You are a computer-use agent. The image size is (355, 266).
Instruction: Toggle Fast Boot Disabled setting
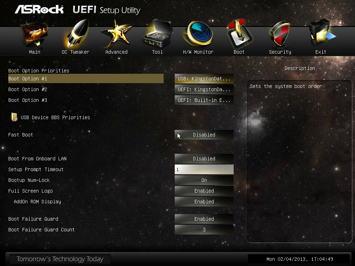204,135
